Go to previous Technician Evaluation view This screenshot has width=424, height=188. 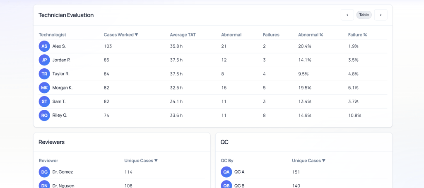[347, 15]
